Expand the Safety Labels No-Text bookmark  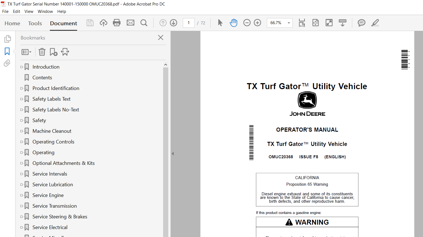[21, 110]
